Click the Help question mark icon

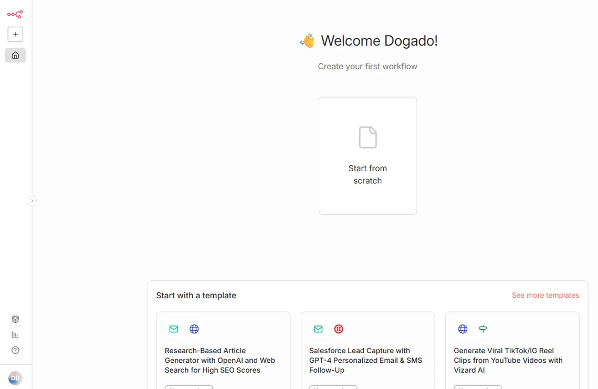coord(15,350)
